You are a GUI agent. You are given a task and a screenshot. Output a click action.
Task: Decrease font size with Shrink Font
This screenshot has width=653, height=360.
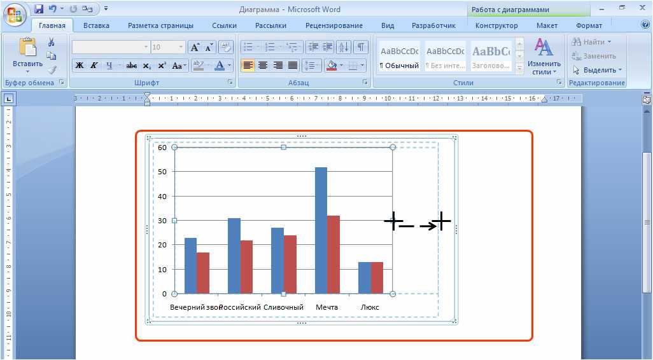pos(209,47)
